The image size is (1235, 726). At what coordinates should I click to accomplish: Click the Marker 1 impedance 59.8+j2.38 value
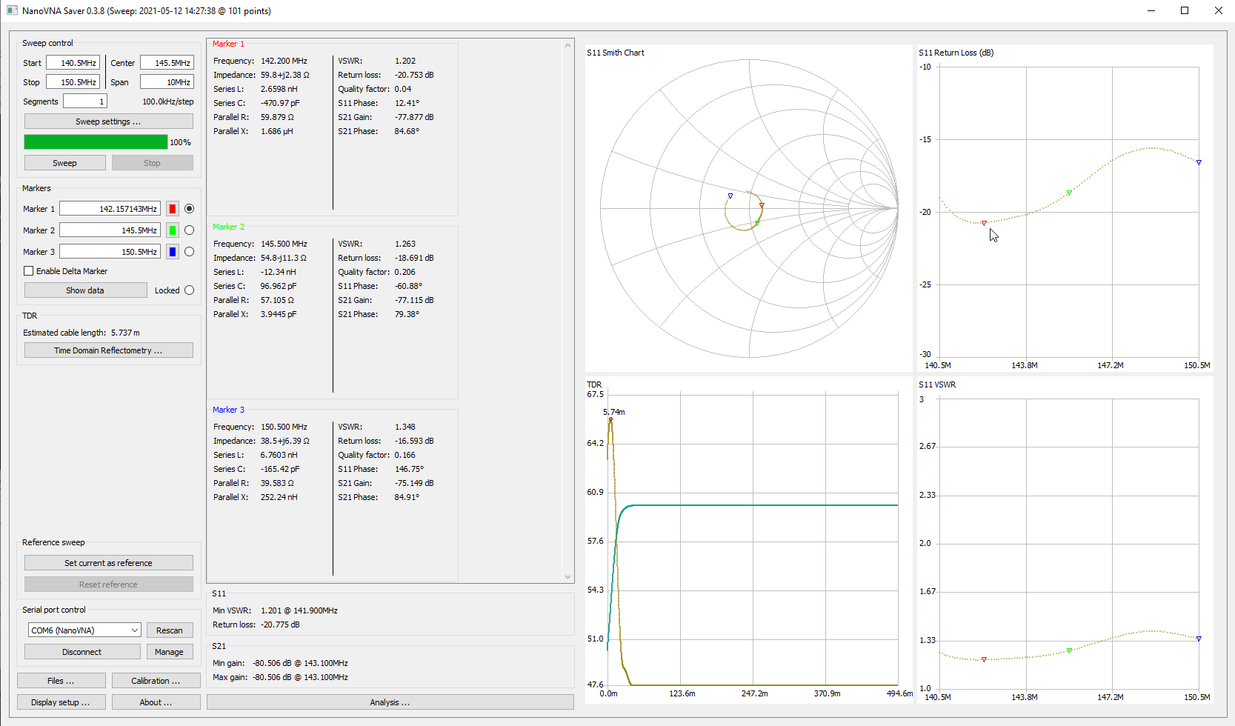point(285,75)
